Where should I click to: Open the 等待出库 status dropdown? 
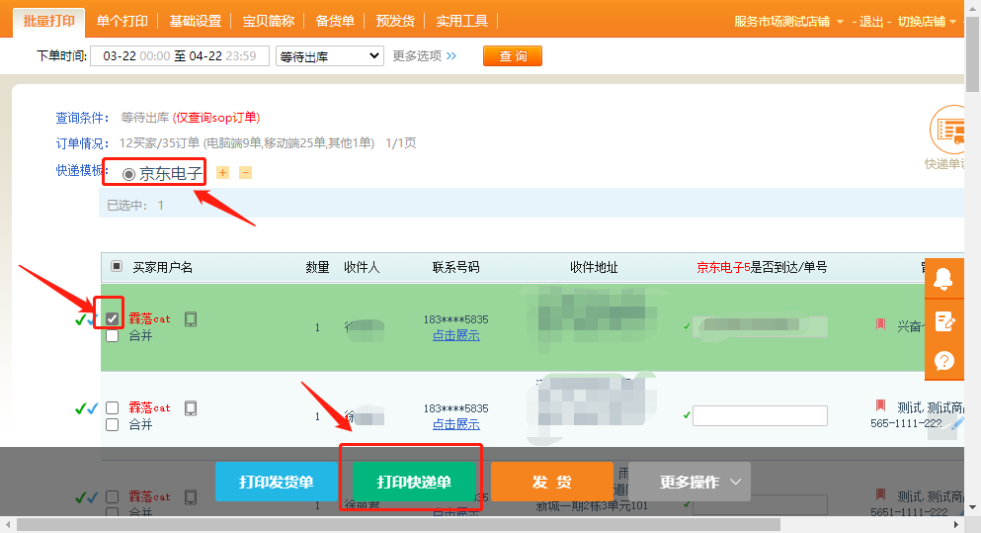(330, 56)
